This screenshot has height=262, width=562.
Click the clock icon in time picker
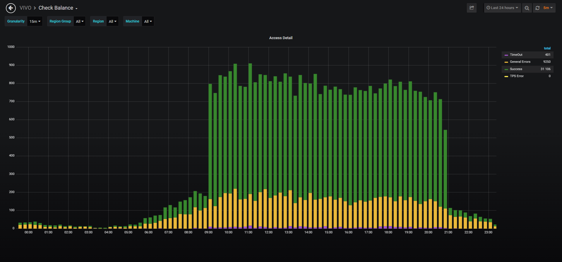488,8
